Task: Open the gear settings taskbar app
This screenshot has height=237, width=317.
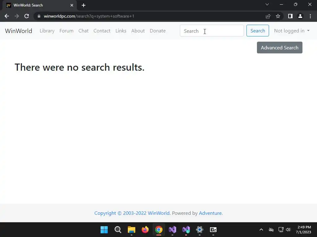Action: click(200, 230)
